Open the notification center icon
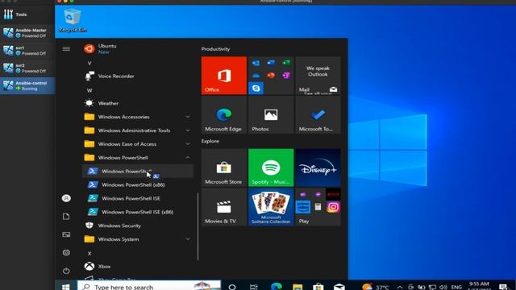 coord(503,287)
